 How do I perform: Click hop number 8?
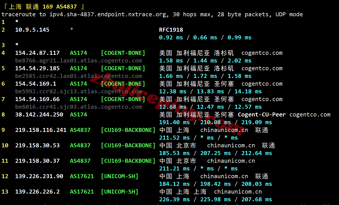coord(3,114)
